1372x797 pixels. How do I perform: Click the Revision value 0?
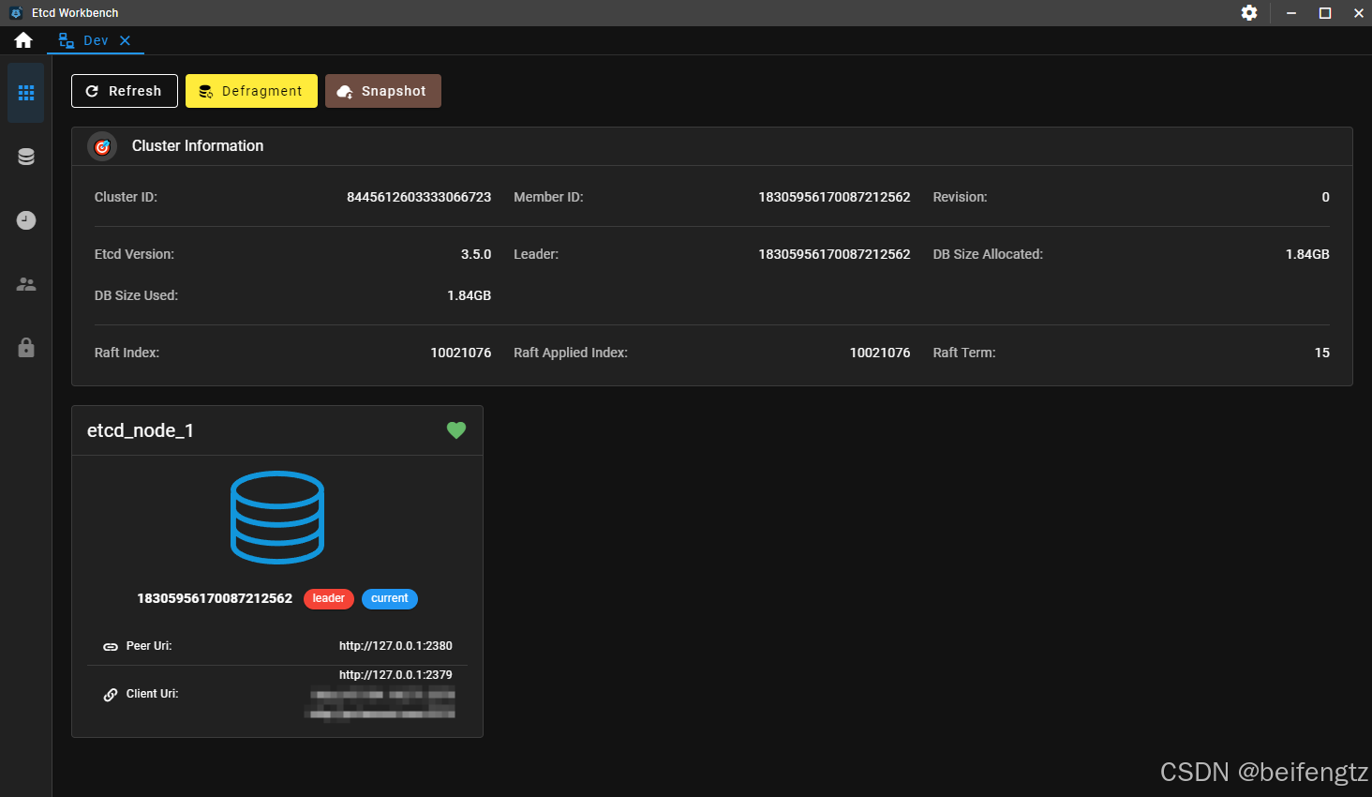(x=1326, y=197)
